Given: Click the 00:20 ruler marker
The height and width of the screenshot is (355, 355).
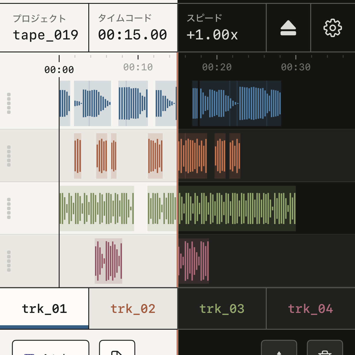Looking at the screenshot, I should (x=217, y=67).
